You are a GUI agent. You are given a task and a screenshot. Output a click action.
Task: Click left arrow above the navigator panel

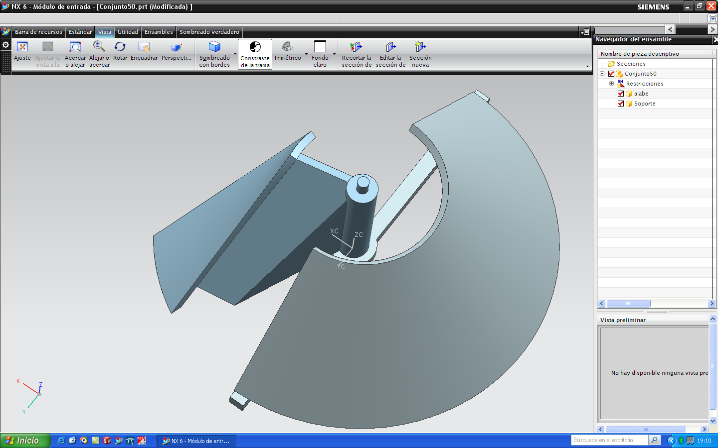point(670,29)
